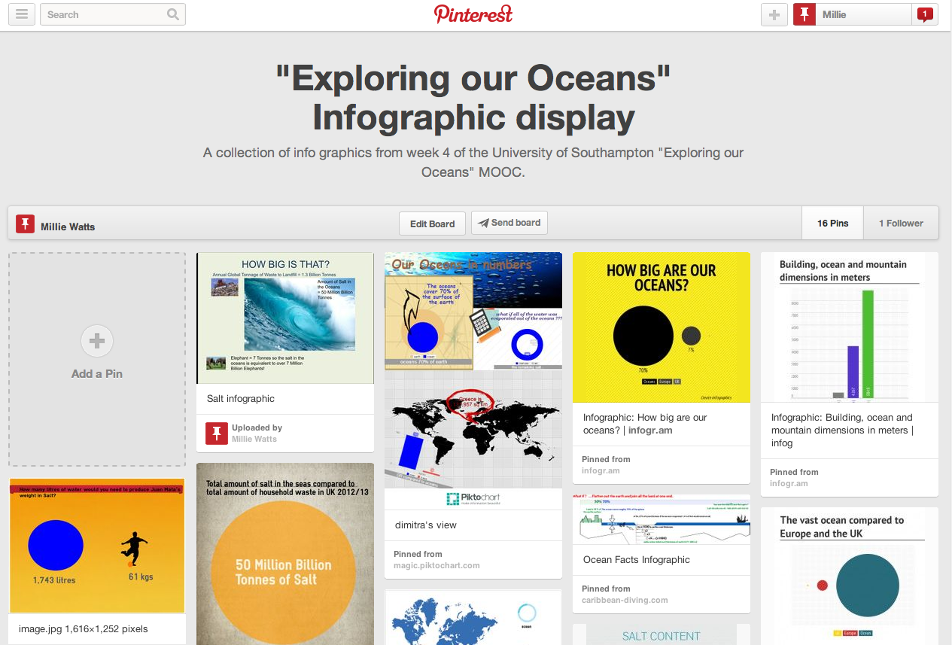This screenshot has height=645, width=952.
Task: Open the caribbean-diving.com source link
Action: click(624, 600)
